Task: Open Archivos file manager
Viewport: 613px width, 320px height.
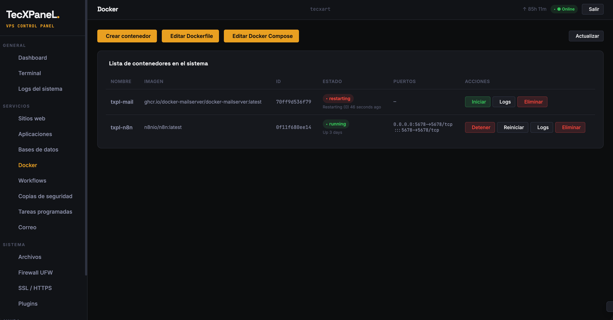Action: coord(30,257)
